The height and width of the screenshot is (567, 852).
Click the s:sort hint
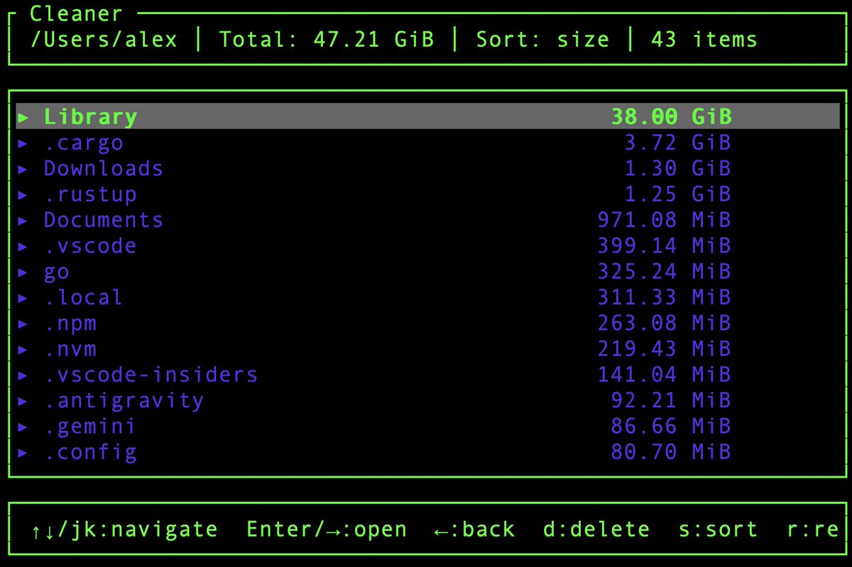(x=718, y=529)
